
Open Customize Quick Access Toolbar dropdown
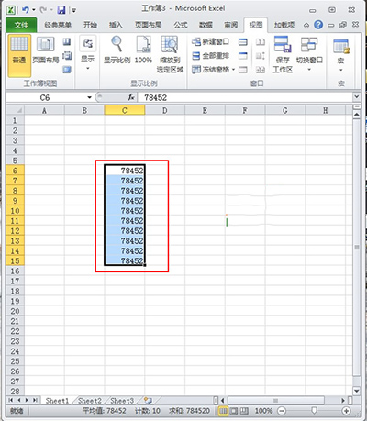(73, 10)
